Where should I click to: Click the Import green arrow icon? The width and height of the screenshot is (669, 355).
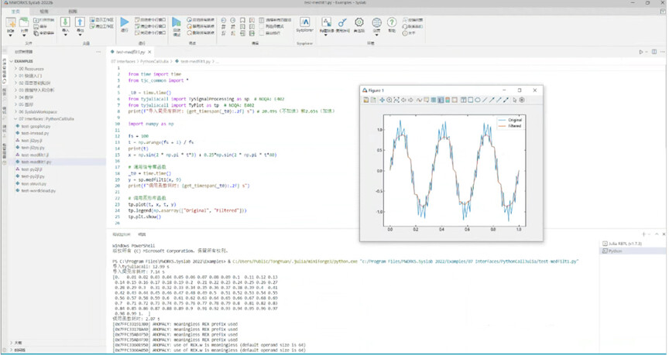65,22
